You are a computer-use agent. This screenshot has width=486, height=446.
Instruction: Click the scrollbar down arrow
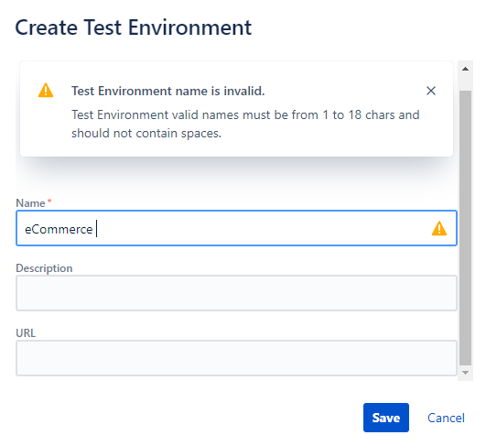(465, 373)
